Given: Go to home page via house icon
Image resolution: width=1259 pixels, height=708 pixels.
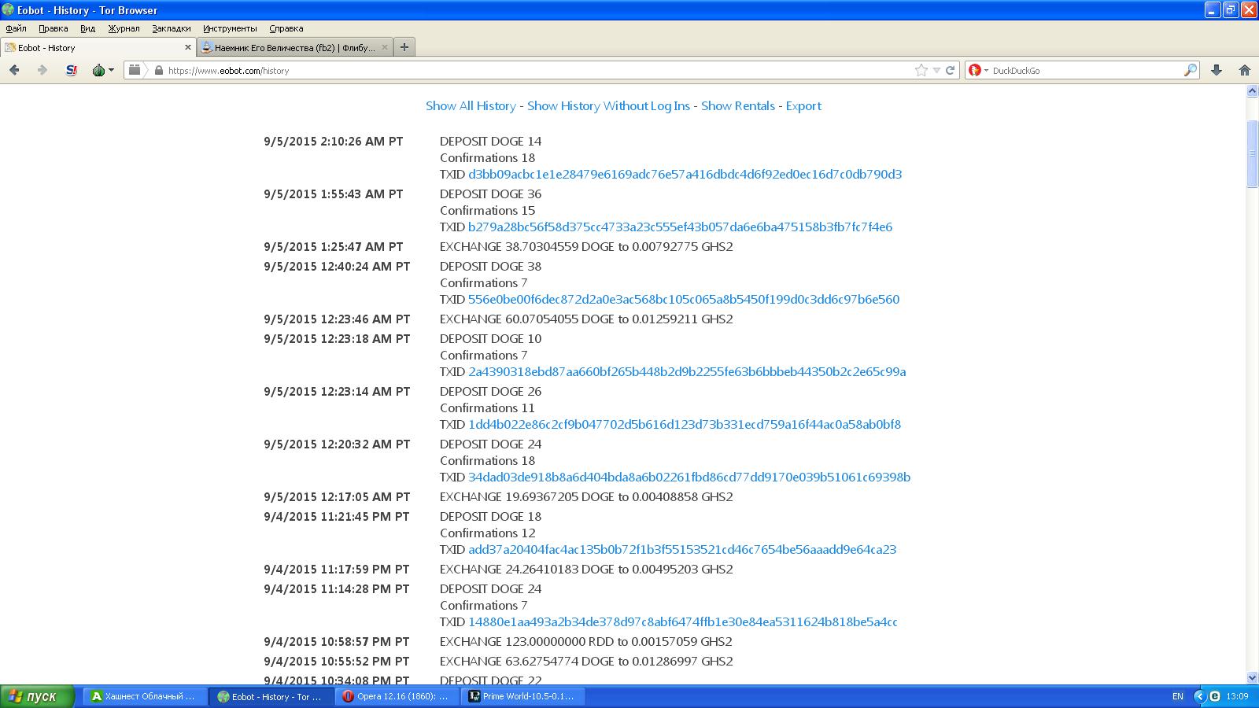Looking at the screenshot, I should (x=1244, y=70).
